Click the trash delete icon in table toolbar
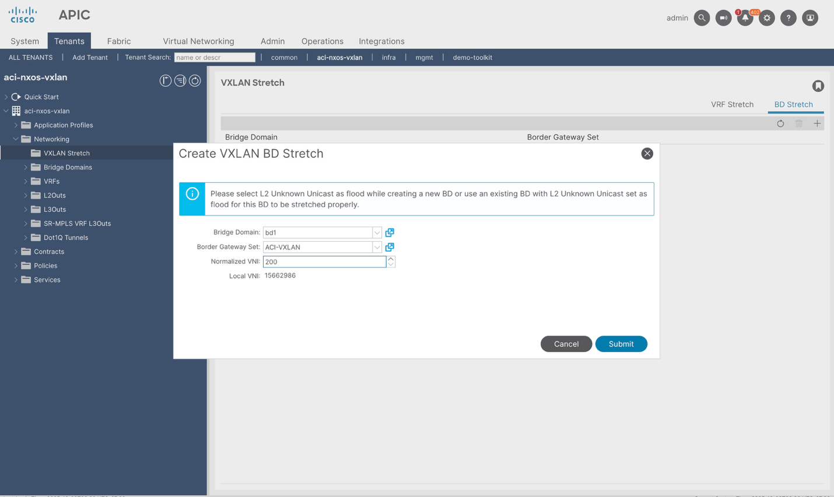834x497 pixels. [799, 124]
